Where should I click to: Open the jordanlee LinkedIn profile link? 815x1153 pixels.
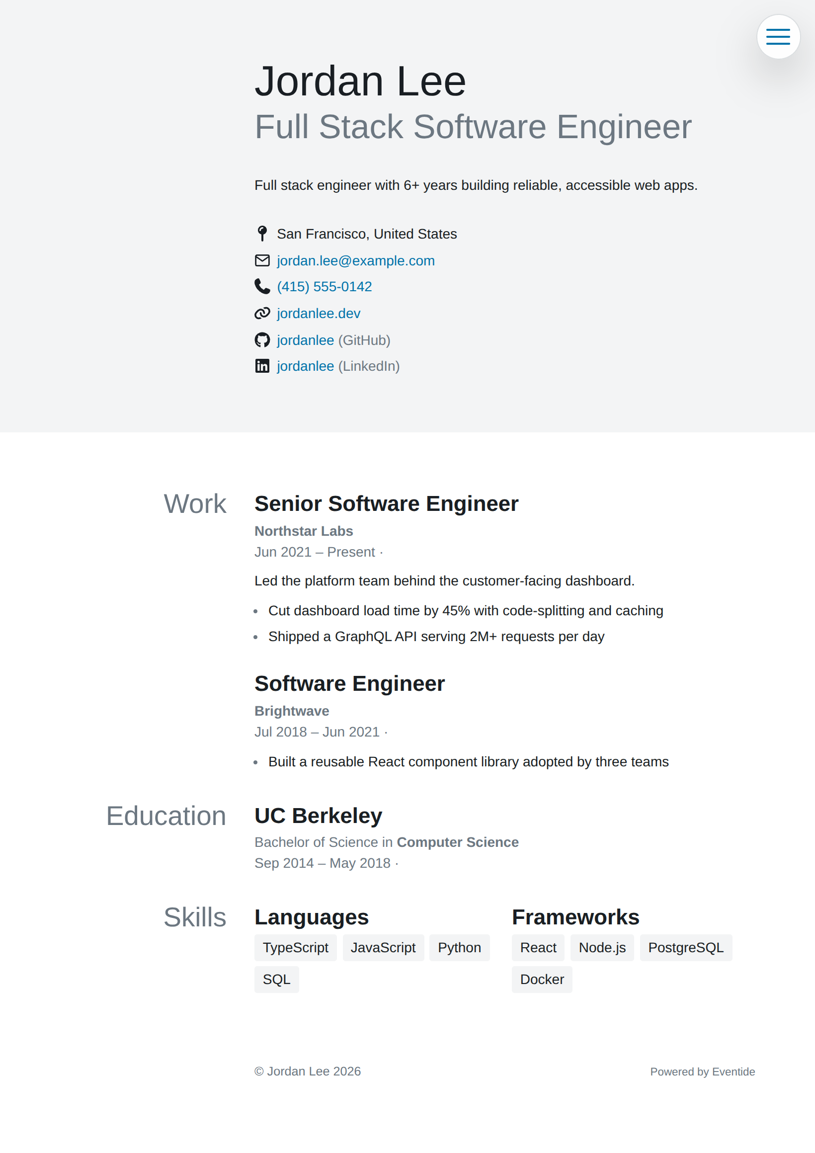click(305, 366)
